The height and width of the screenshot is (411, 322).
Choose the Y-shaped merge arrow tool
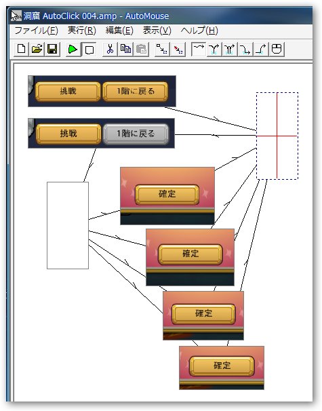(x=214, y=49)
